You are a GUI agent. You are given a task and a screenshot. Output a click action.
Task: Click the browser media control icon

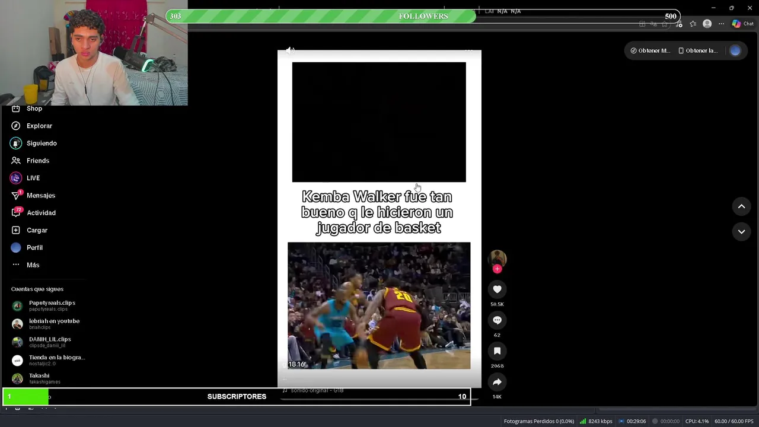pyautogui.click(x=679, y=24)
